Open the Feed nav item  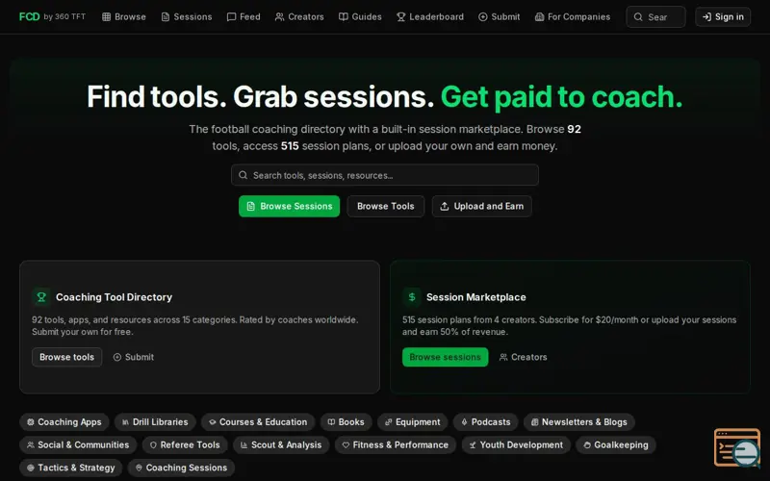[244, 16]
